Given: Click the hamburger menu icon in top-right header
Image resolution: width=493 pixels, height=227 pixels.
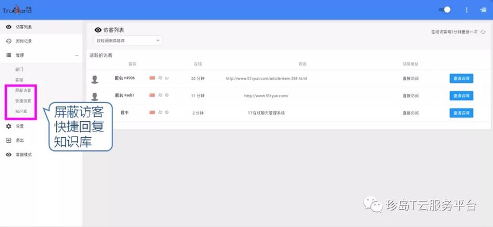Looking at the screenshot, I should (x=483, y=10).
